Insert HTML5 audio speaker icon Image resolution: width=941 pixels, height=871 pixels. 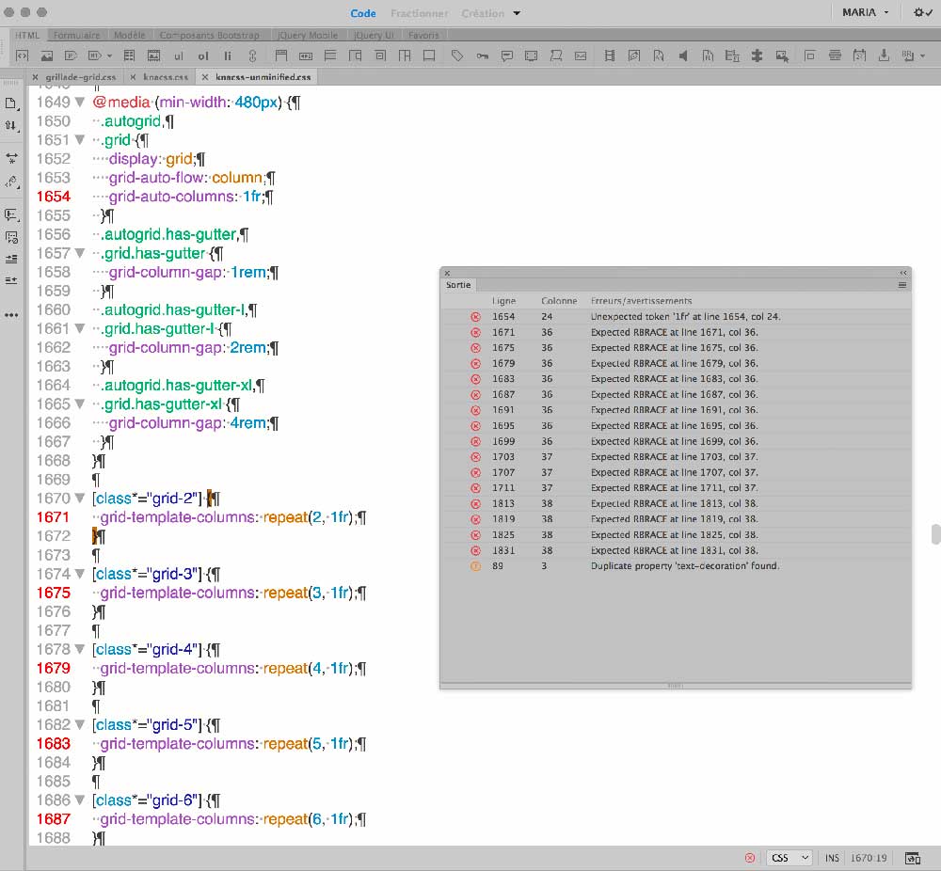pos(683,55)
